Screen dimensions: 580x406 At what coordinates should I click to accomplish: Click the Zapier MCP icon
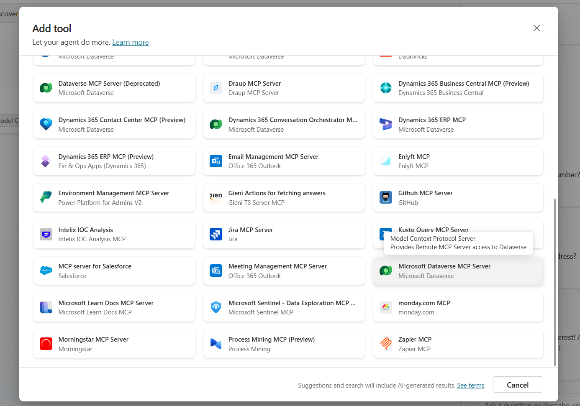[x=385, y=344]
